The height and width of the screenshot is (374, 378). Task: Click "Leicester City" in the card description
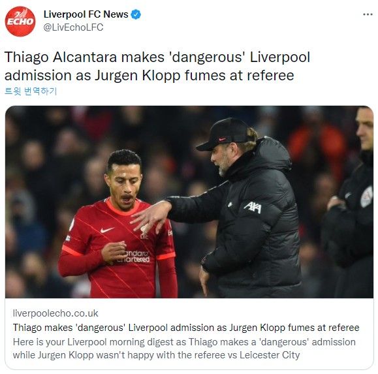click(270, 355)
